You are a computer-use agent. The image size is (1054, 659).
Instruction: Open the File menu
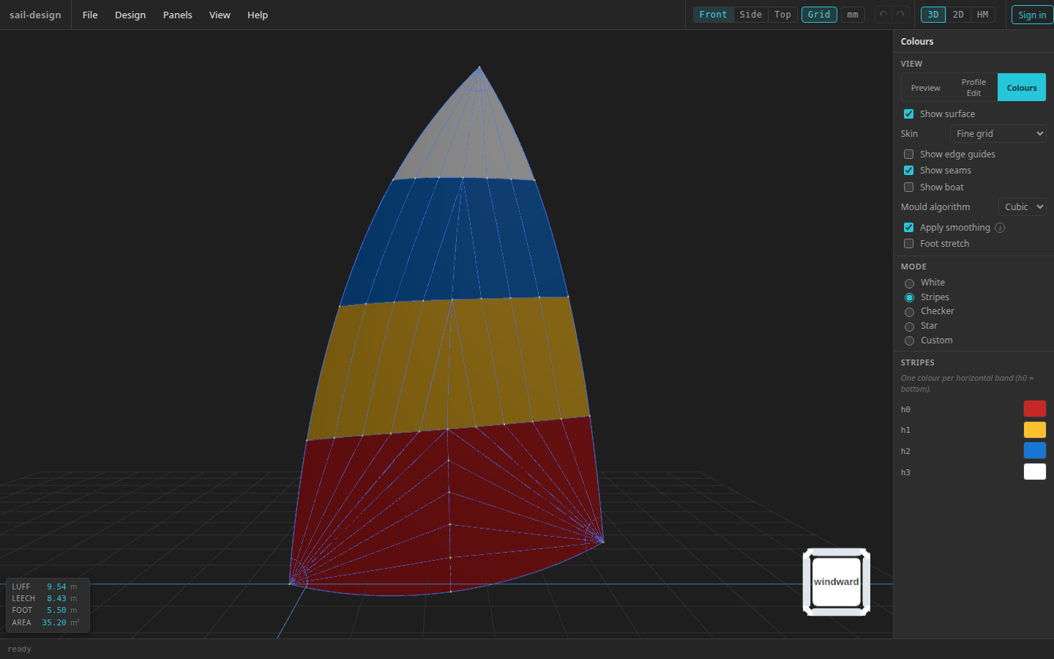pos(90,15)
